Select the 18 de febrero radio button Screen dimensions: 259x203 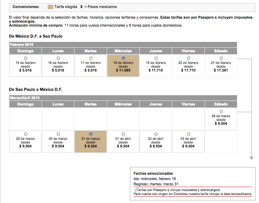point(123,58)
